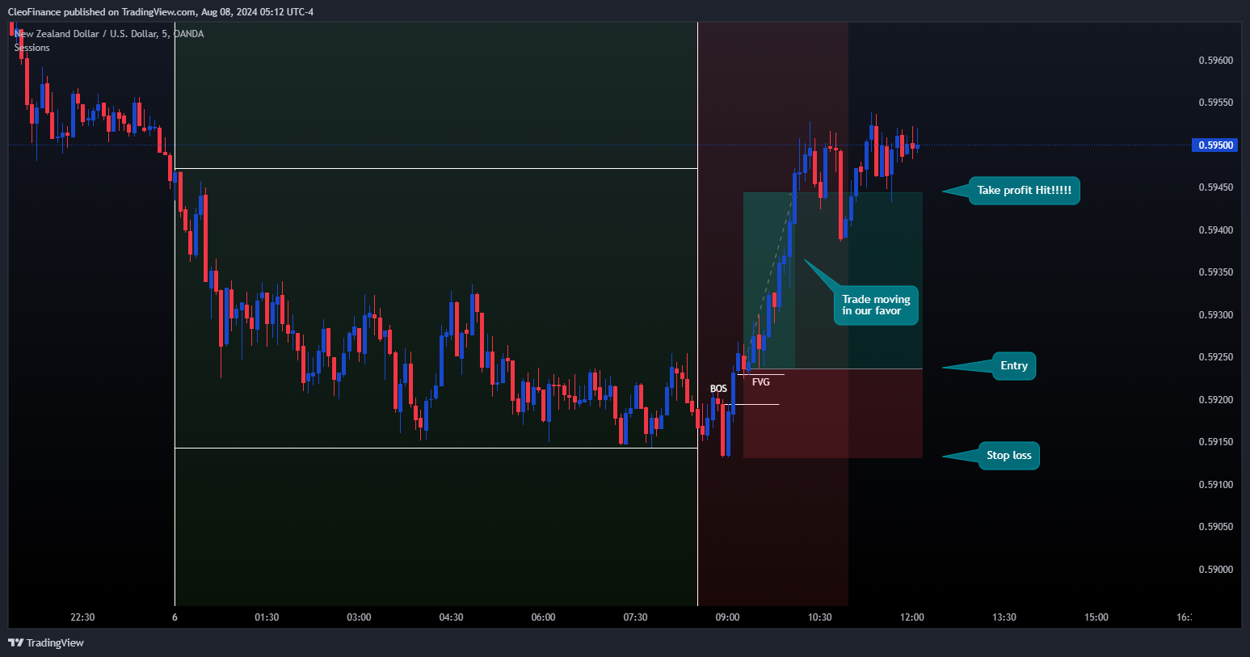Click the 0.59350 price axis label
The height and width of the screenshot is (657, 1250).
(1215, 272)
